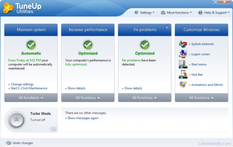The image size is (233, 147).
Task: Expand All functions under Increase performance
Action: pos(88,98)
